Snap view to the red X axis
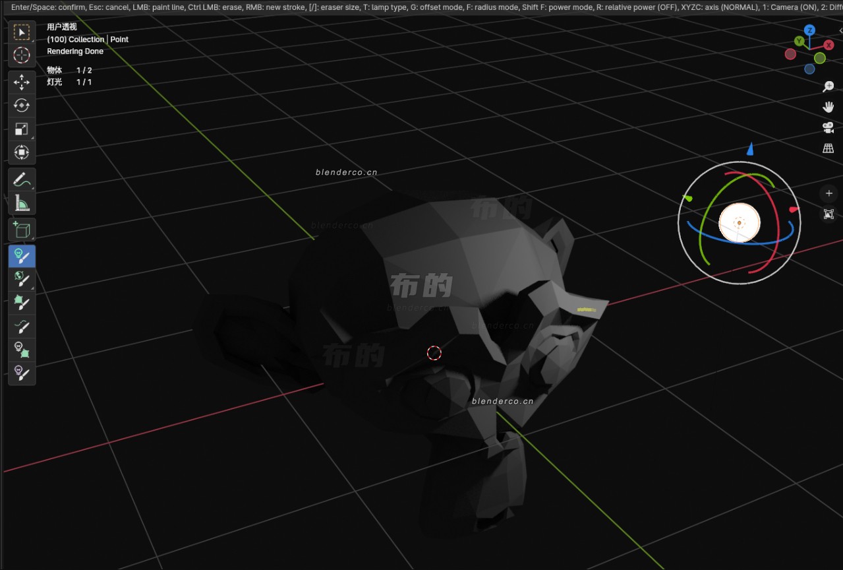This screenshot has width=843, height=570. pyautogui.click(x=828, y=46)
